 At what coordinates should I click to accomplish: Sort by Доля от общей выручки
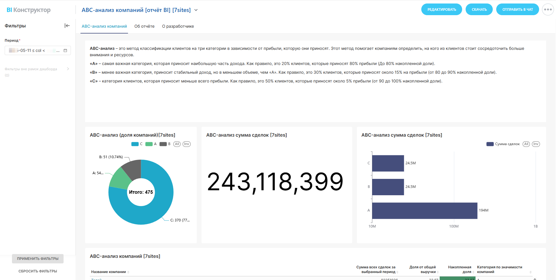pos(438,272)
